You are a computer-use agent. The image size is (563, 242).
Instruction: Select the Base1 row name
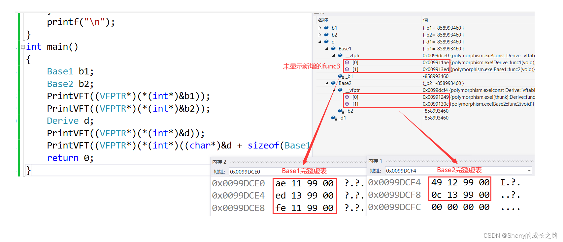(345, 48)
